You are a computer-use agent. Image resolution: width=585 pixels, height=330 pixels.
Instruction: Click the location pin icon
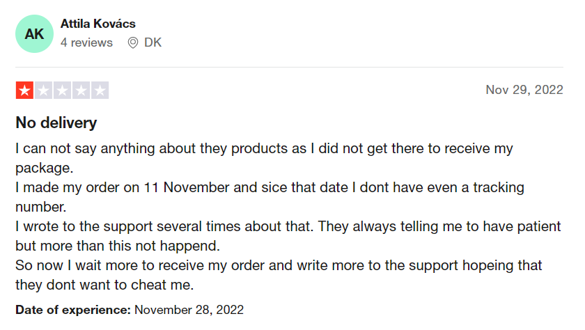(x=133, y=42)
